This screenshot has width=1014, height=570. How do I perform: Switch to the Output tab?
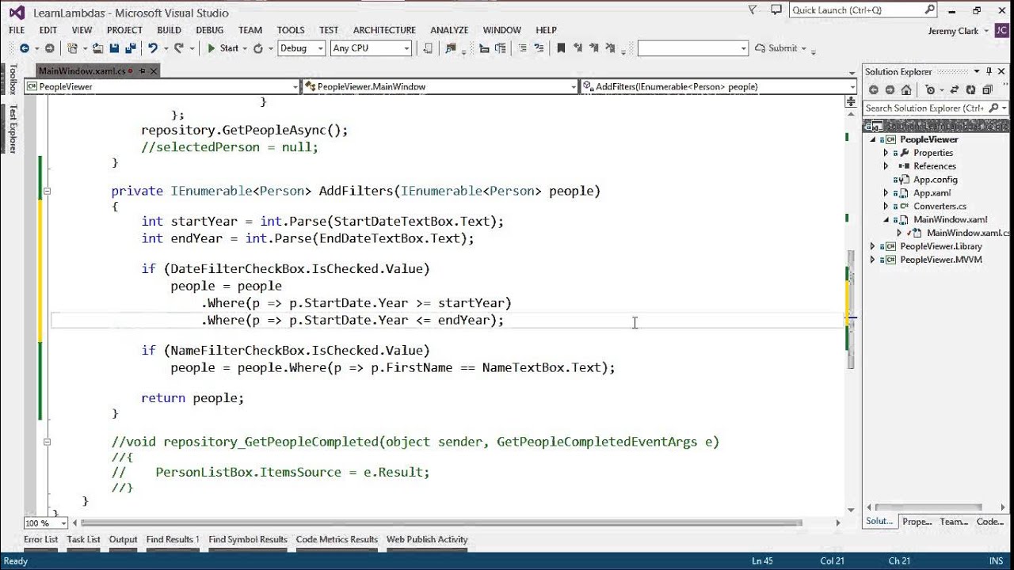[x=123, y=540]
